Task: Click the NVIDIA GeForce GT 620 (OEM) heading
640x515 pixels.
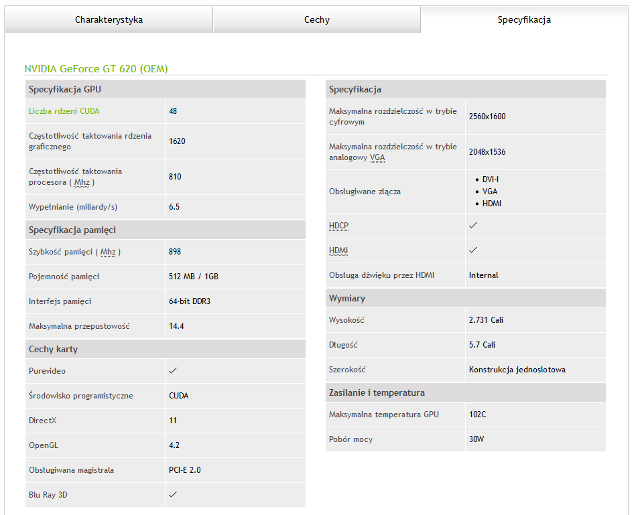Action: [x=97, y=68]
